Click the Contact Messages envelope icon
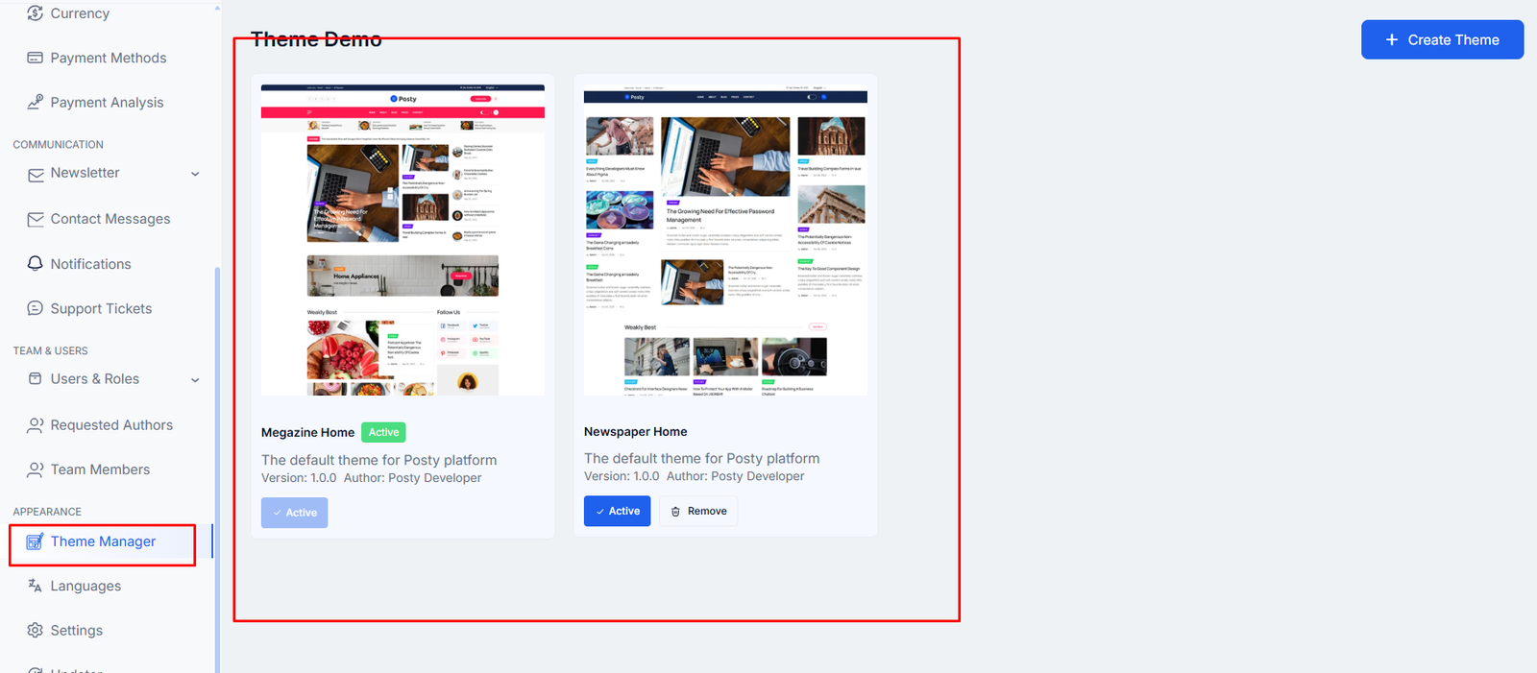1537x673 pixels. pyautogui.click(x=36, y=219)
